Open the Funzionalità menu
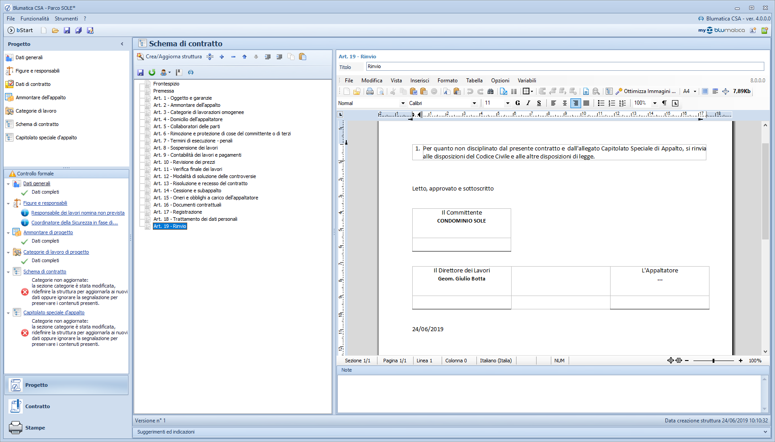This screenshot has height=442, width=775. click(x=35, y=19)
